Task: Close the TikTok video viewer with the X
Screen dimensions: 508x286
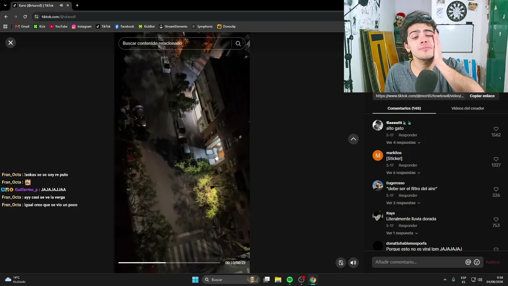Action: 11,43
